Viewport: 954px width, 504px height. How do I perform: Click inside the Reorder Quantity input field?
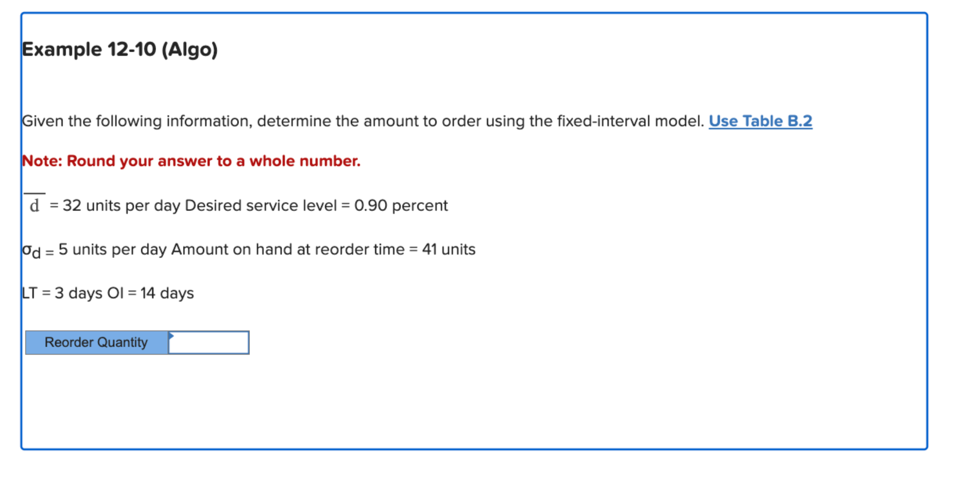coord(209,342)
